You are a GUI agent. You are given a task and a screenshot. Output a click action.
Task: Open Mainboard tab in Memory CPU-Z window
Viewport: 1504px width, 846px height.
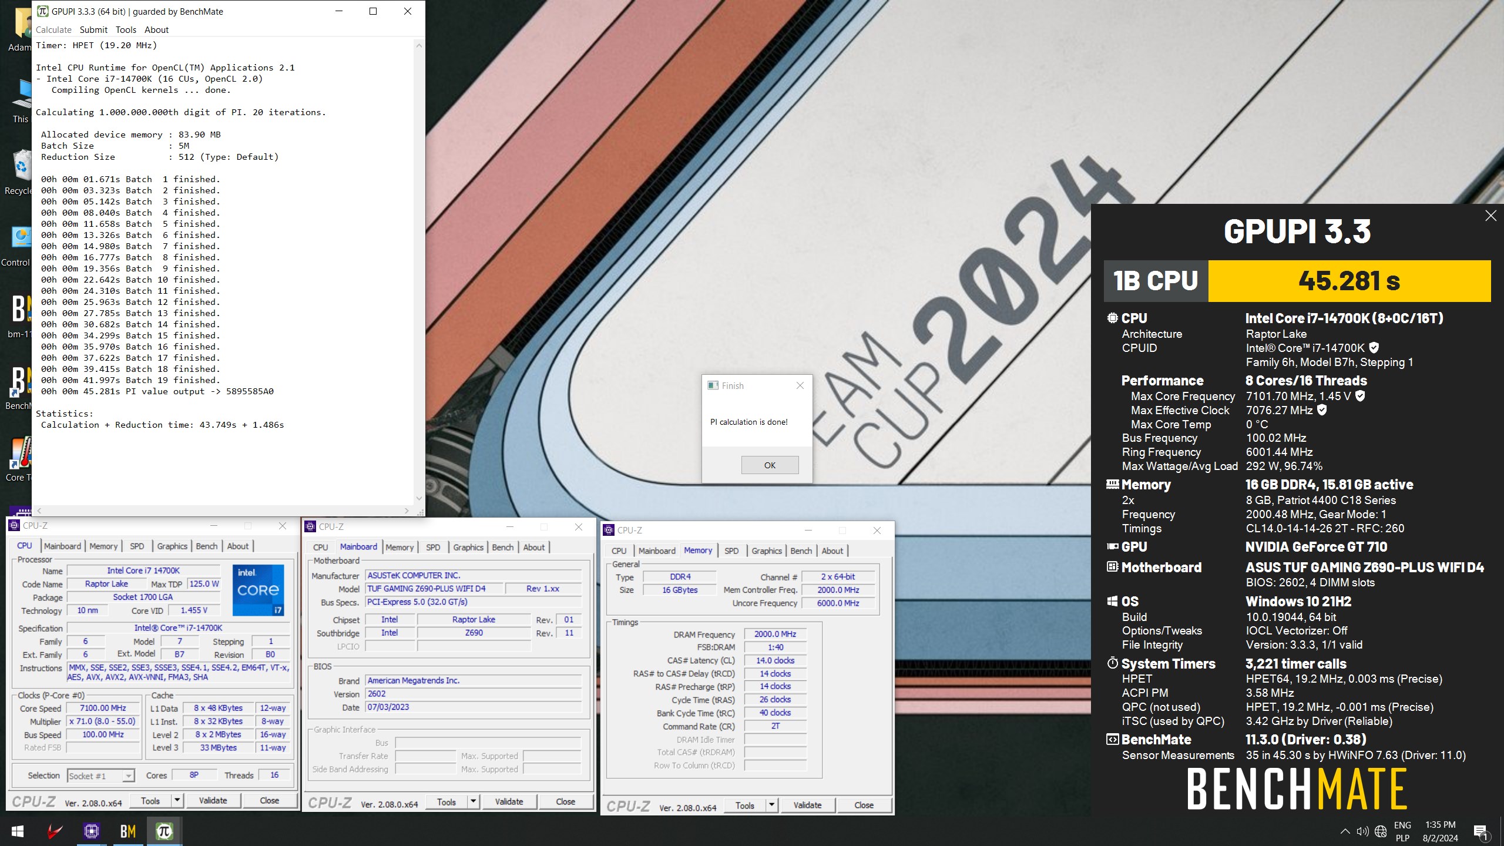(657, 550)
